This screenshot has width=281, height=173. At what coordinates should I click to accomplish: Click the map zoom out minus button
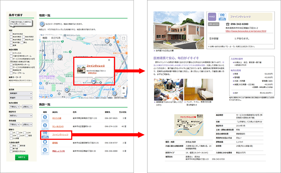(x=123, y=94)
